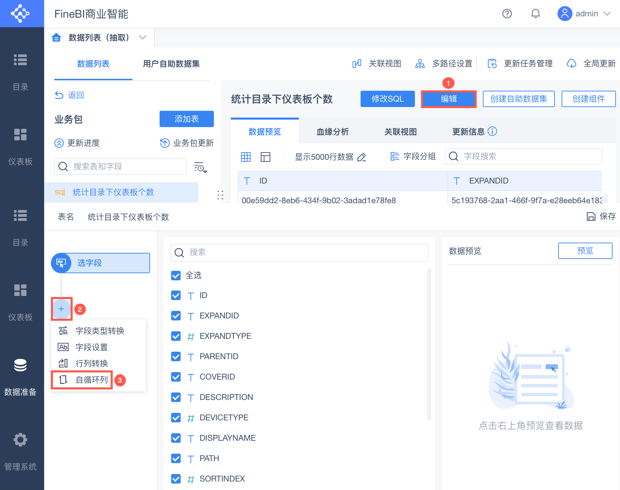Click the 编辑 button
620x490 pixels.
449,99
